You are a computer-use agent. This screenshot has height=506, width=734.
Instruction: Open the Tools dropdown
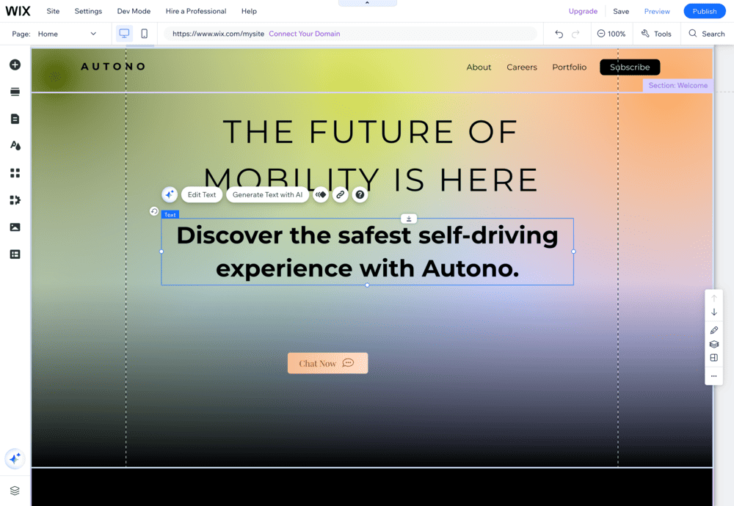(655, 33)
